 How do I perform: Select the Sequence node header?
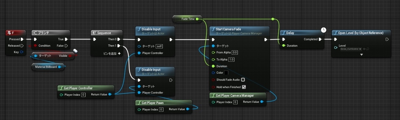point(107,33)
